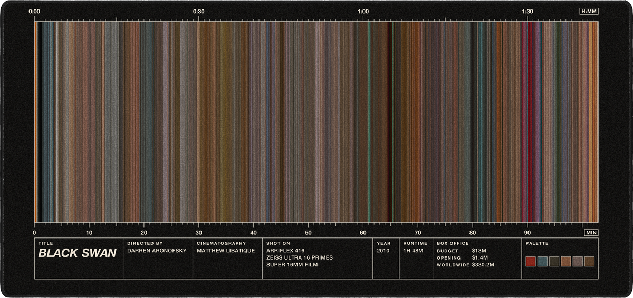This screenshot has width=633, height=298.
Task: Click the 70 minute axis label
Action: [x=418, y=233]
